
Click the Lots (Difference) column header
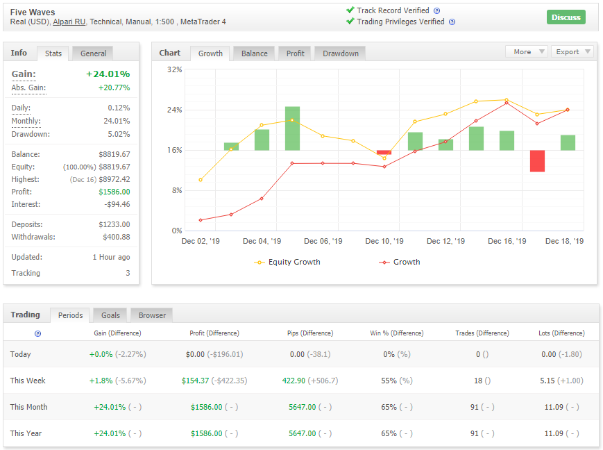point(561,333)
